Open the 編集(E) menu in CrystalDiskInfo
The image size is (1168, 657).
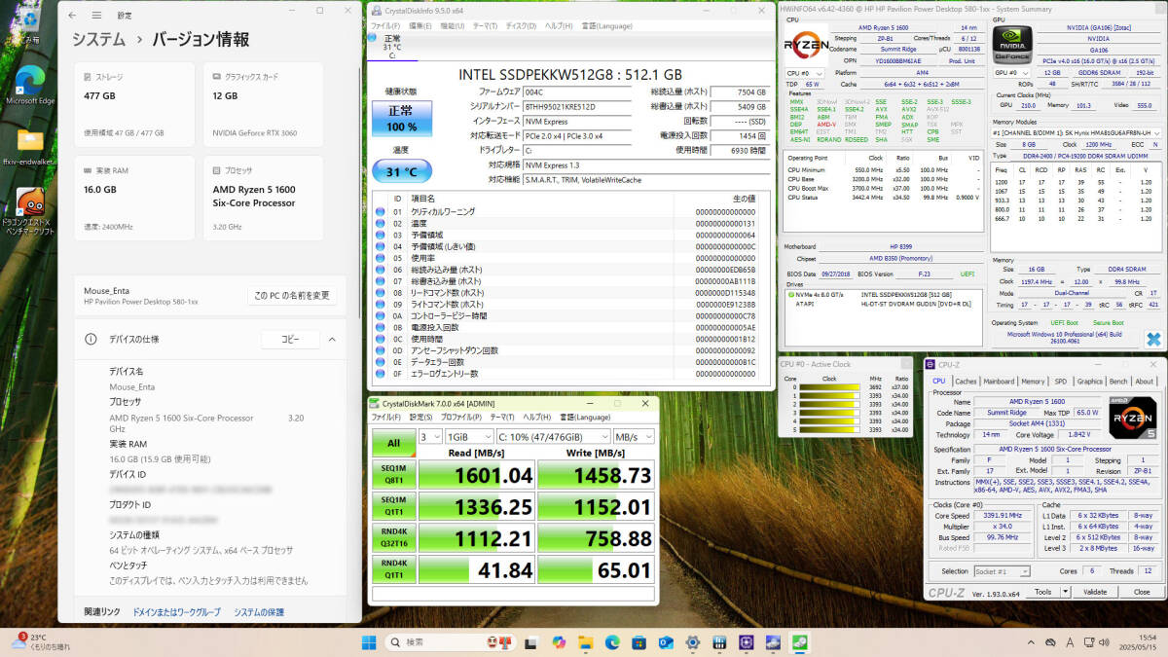click(x=420, y=25)
